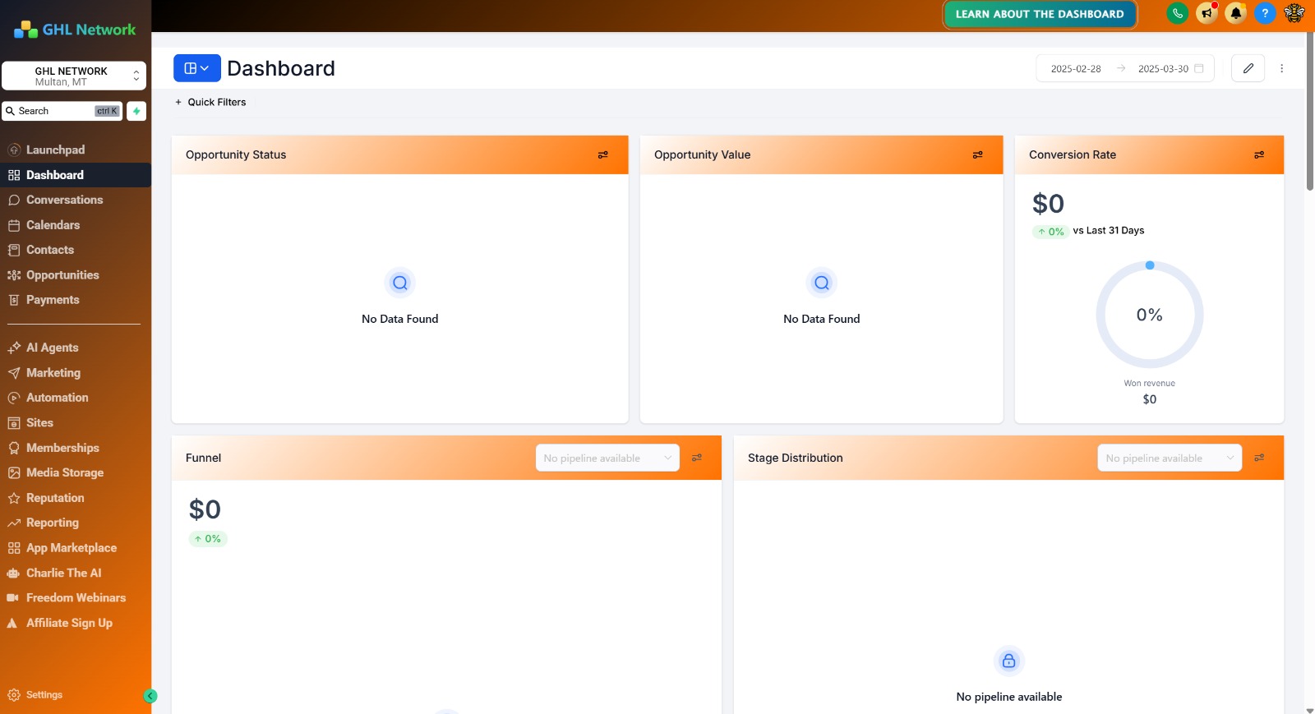Open Media Storage from sidebar
Screen dimensions: 1315x714
pos(76,472)
